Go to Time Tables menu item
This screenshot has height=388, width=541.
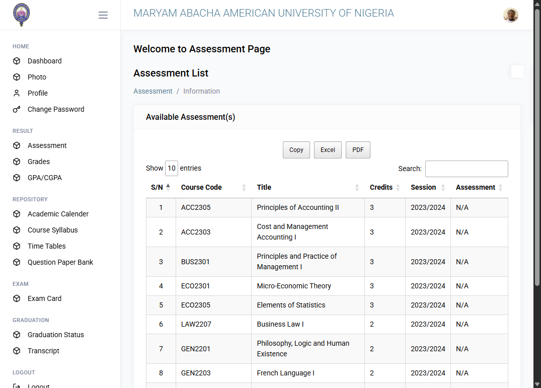point(47,246)
